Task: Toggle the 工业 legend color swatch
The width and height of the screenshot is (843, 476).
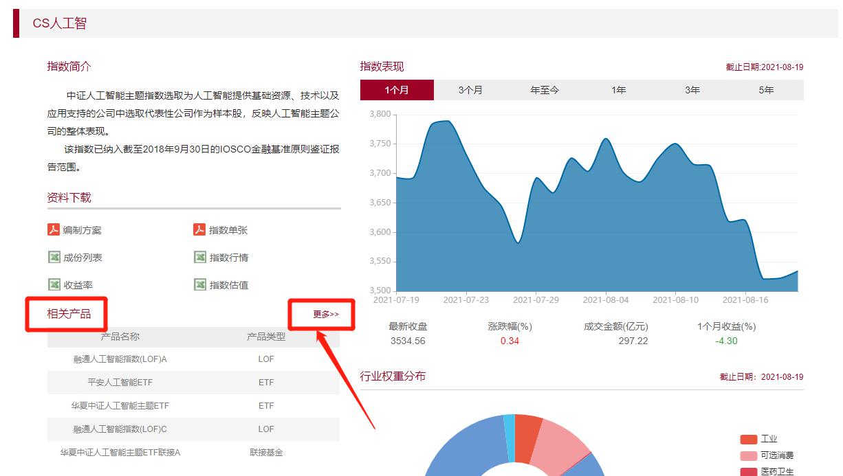Action: [748, 440]
